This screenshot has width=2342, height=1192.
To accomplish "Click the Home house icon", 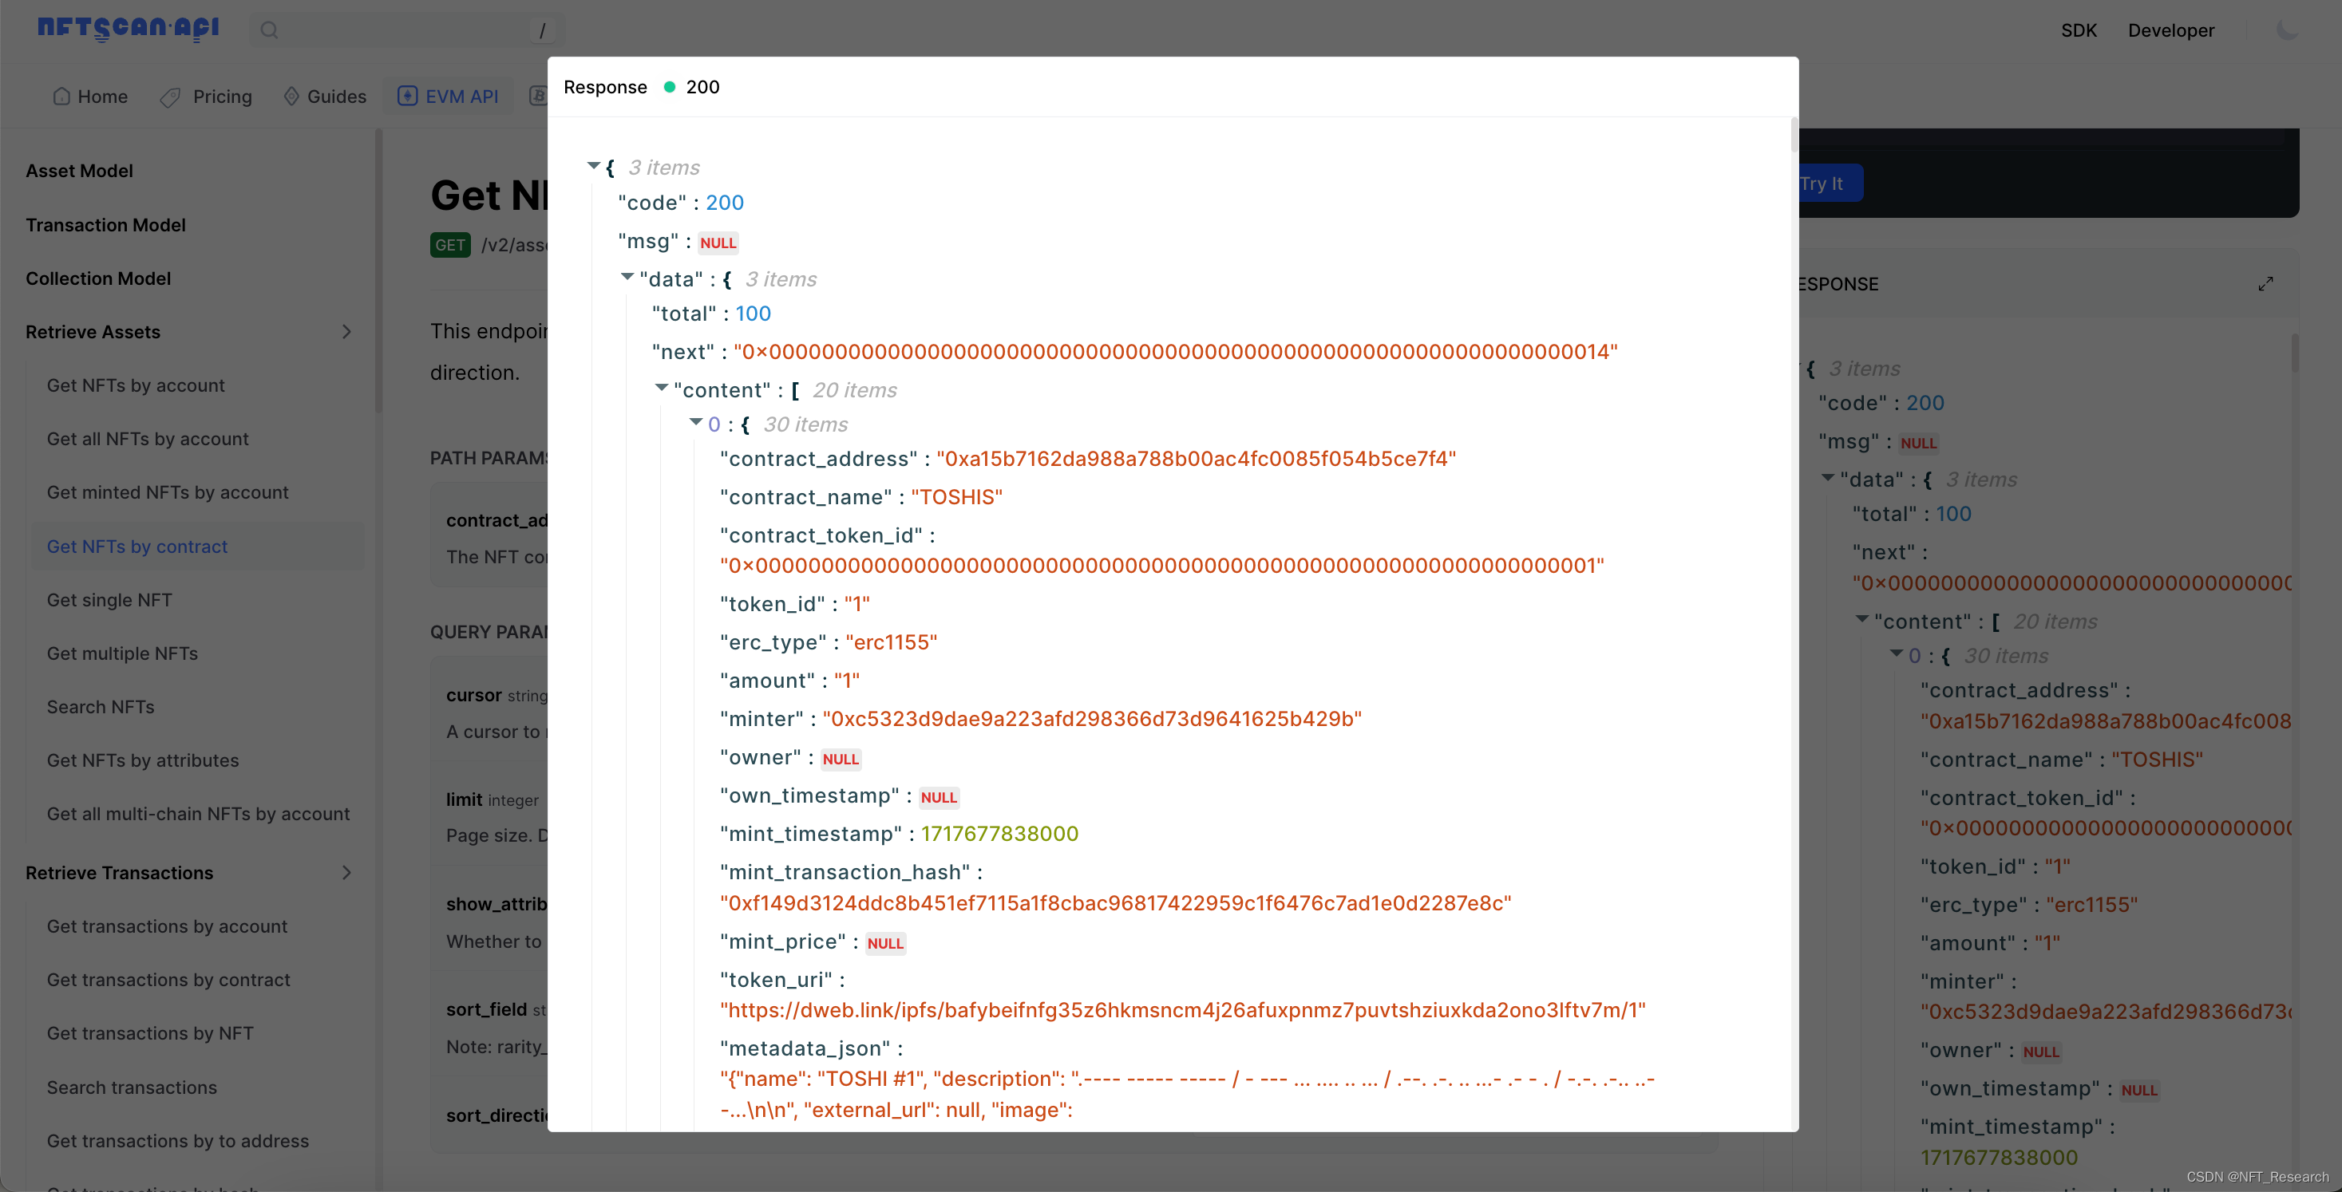I will point(61,97).
